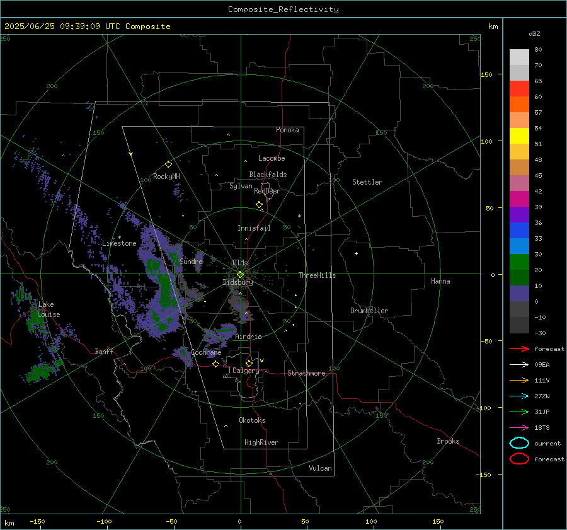Viewport: 567px width, 530px height.
Task: Click the red forecast arrow in the legend
Action: coord(519,349)
